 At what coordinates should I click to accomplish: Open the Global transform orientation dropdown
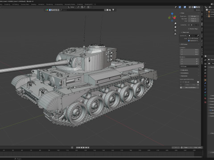pyautogui.click(x=72, y=7)
